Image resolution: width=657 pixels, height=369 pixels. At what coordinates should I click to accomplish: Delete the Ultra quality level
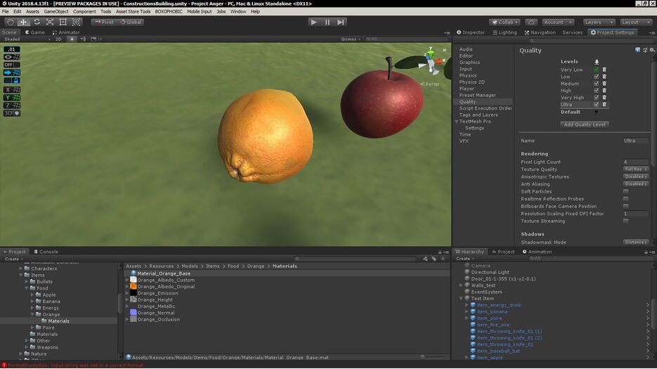[x=604, y=105]
